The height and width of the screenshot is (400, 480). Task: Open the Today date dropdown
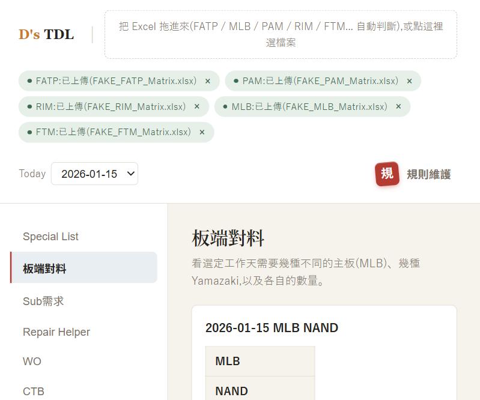(x=94, y=174)
